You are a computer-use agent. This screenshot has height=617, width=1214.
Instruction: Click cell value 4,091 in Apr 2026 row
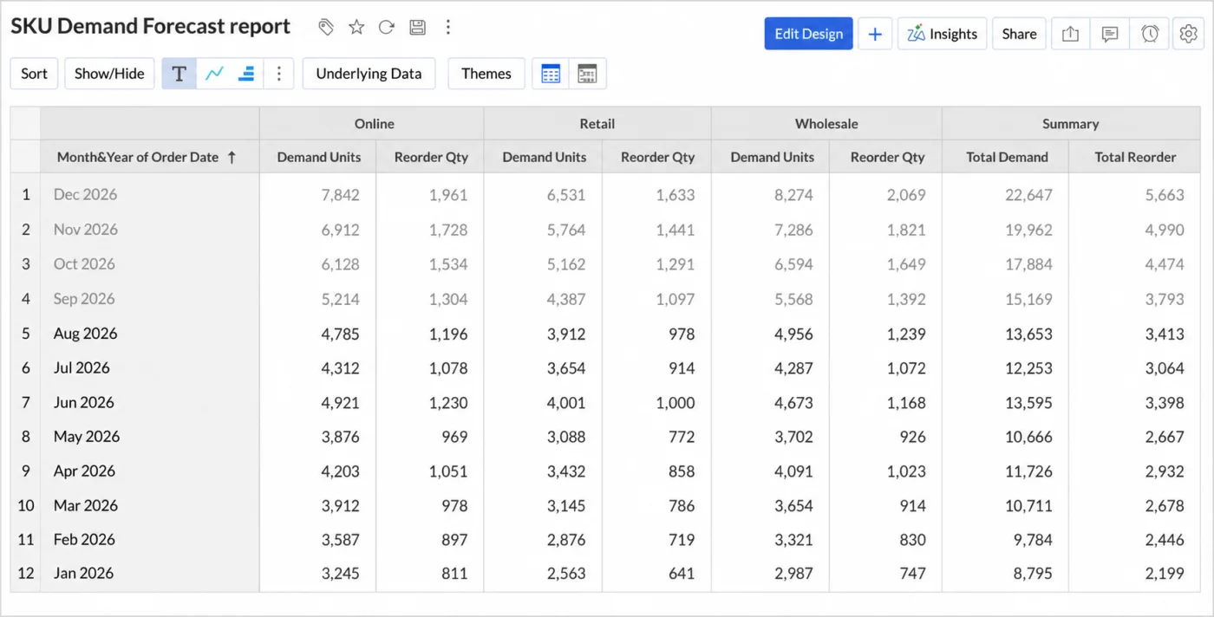[793, 471]
